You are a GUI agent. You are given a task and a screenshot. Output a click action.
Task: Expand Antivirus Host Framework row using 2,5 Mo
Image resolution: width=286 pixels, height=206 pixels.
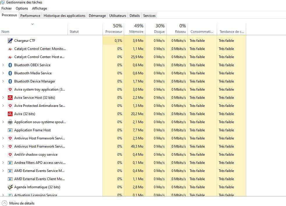(3, 138)
